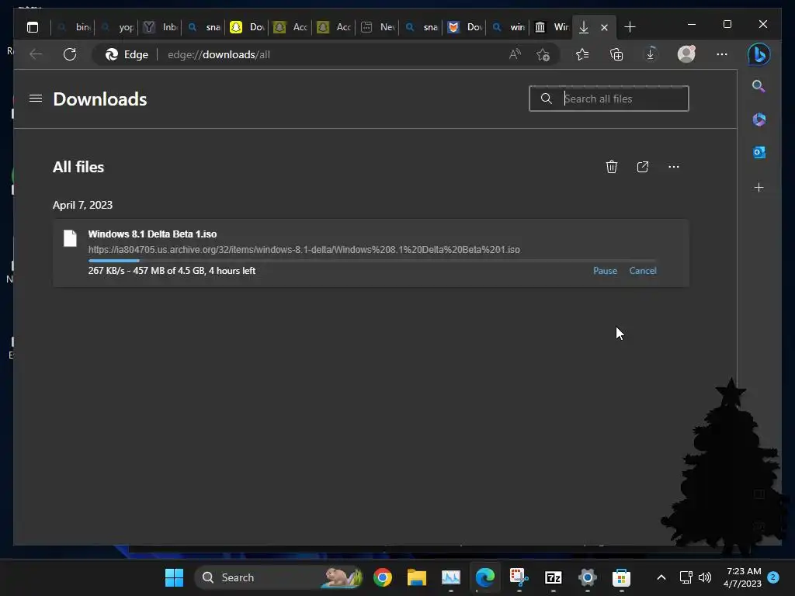Open Google Chrome from the taskbar
795x596 pixels.
(383, 577)
